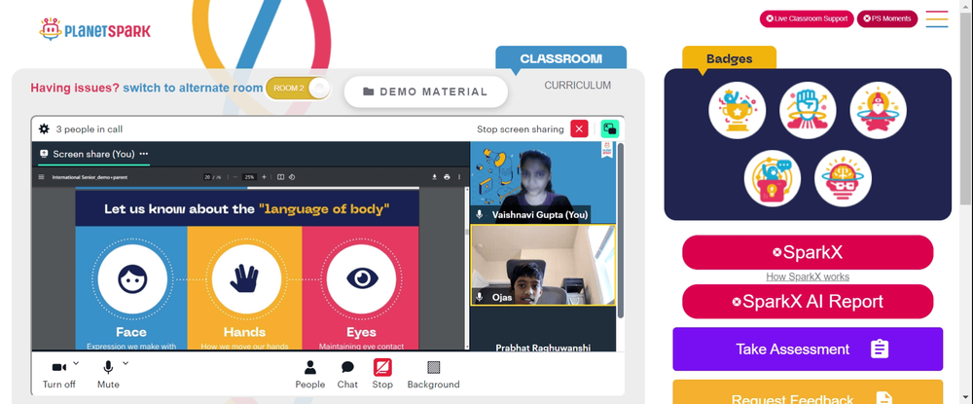Print the PDF document
Screen dimensions: 973x404
click(x=447, y=177)
